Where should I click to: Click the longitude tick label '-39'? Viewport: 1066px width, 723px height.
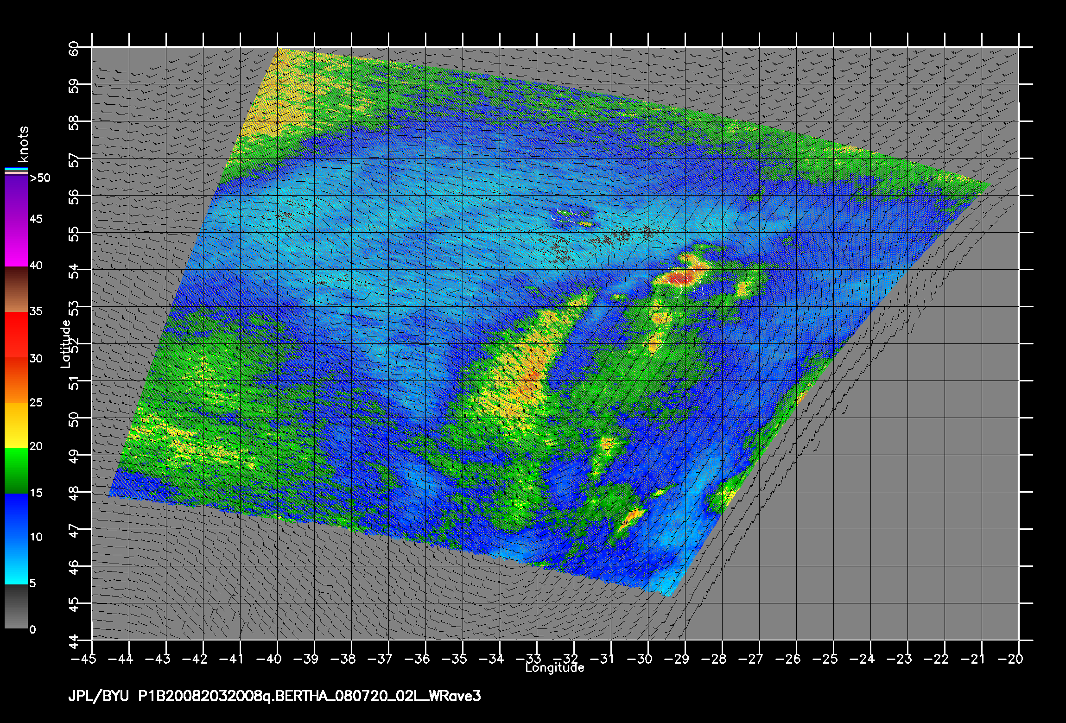coord(305,659)
